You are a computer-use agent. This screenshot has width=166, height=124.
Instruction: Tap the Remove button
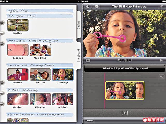click(89, 121)
